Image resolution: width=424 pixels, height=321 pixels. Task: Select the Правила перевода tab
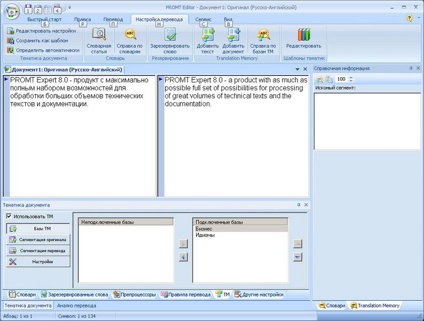(186, 294)
